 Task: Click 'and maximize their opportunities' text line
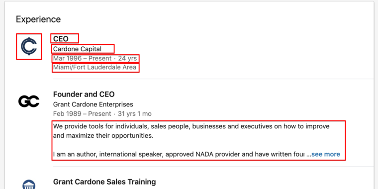pos(103,135)
